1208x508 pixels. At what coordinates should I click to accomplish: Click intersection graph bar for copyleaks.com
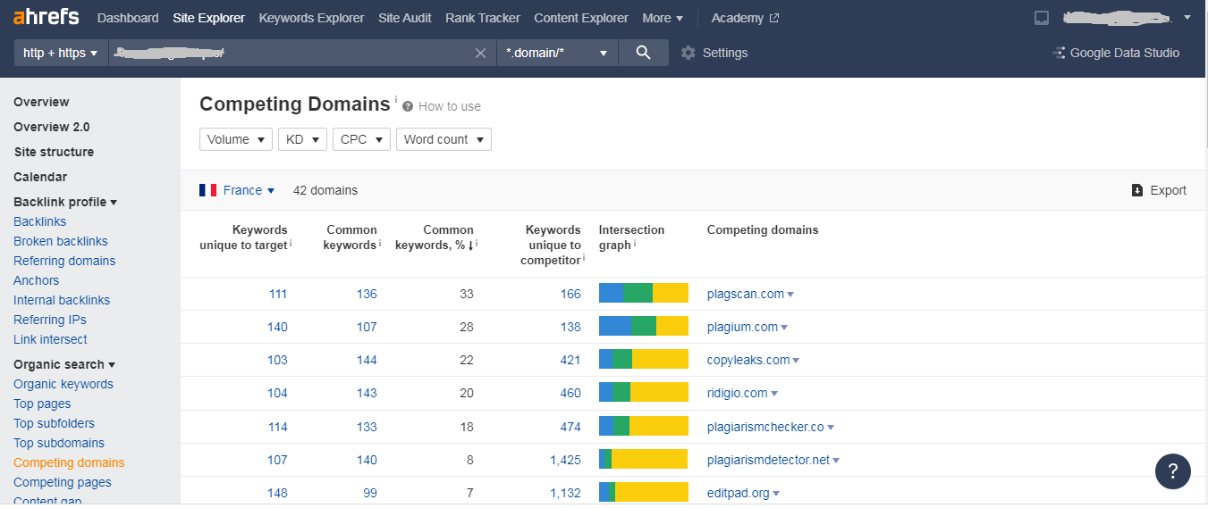click(644, 359)
